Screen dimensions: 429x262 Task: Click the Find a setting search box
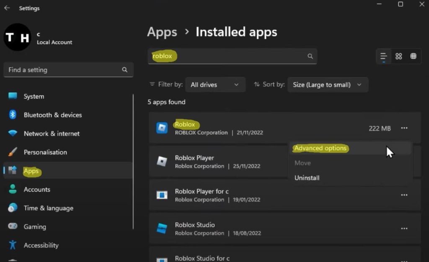(x=68, y=70)
